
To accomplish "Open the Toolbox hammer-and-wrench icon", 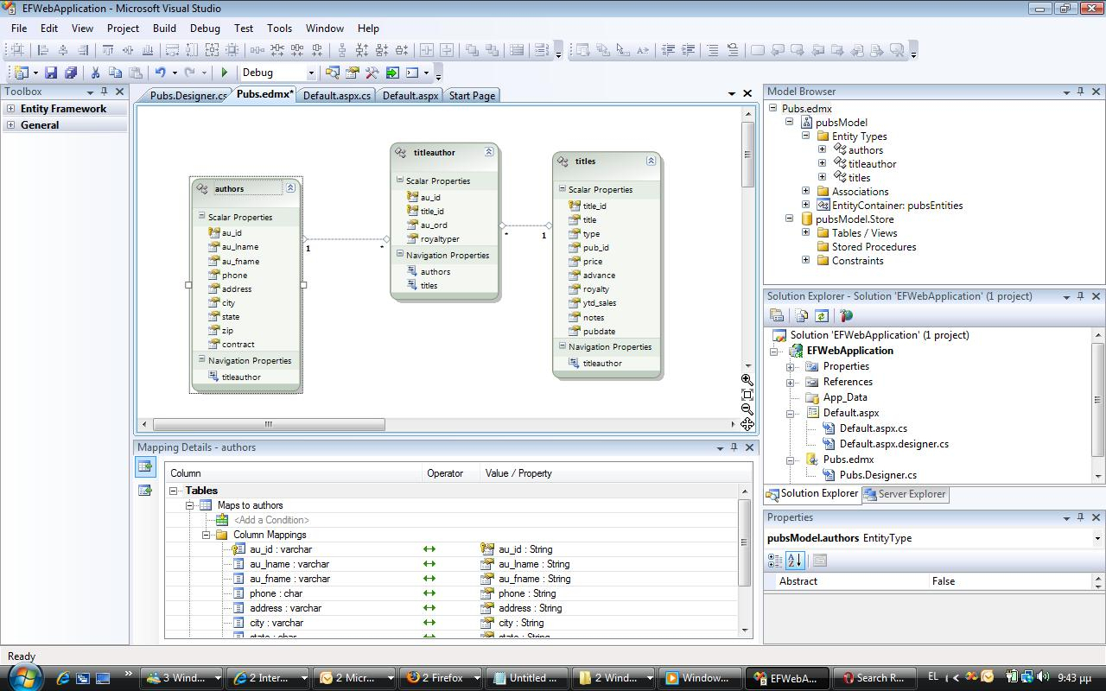I will point(372,73).
